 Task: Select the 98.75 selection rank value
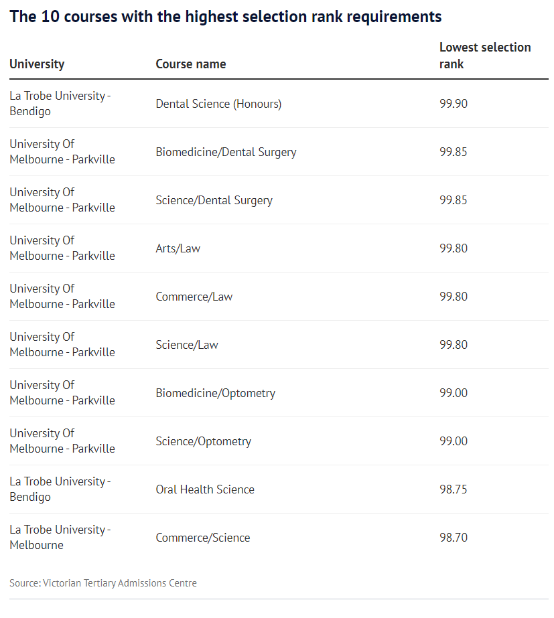[x=454, y=489]
